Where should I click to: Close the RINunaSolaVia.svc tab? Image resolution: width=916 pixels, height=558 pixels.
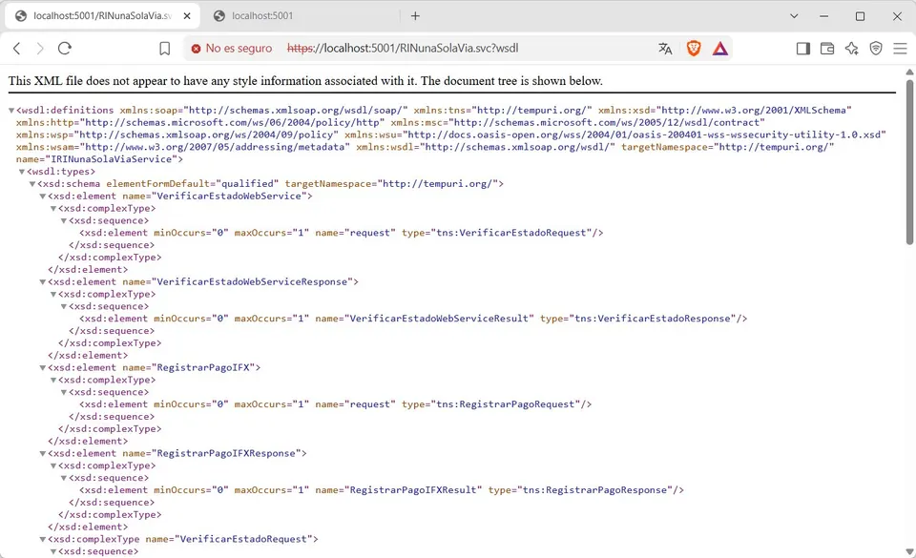tap(187, 16)
